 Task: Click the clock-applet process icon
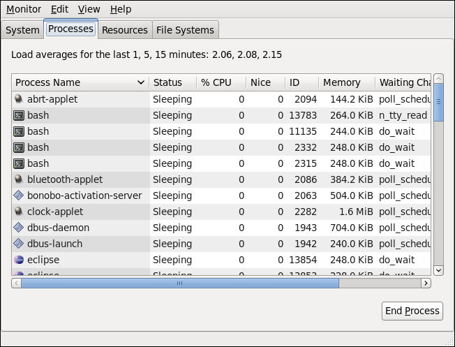tap(19, 212)
